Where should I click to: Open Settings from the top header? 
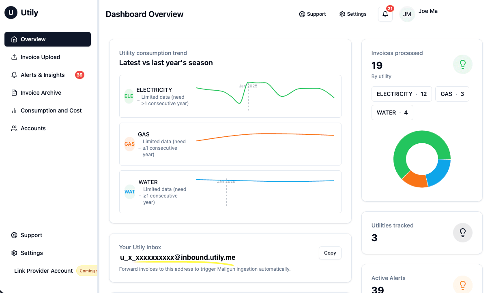(x=353, y=14)
